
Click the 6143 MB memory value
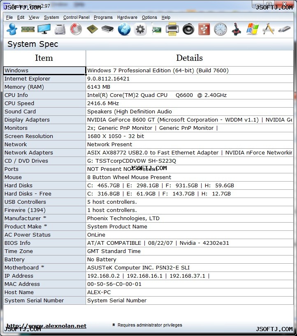[x=99, y=87]
